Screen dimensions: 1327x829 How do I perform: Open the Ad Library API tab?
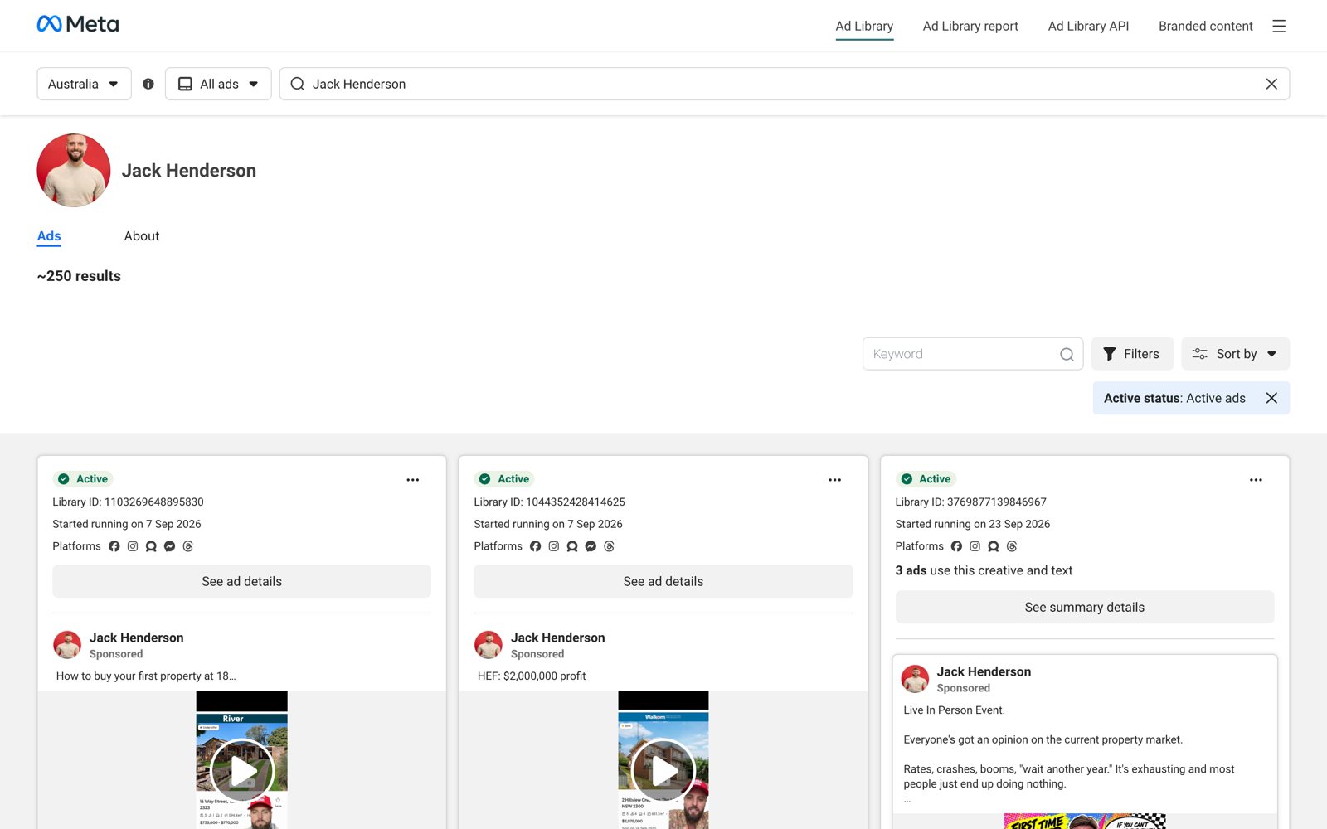click(x=1088, y=26)
